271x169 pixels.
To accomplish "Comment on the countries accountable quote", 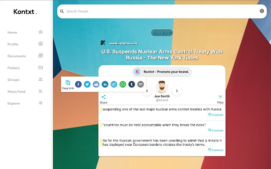I will (216, 131).
